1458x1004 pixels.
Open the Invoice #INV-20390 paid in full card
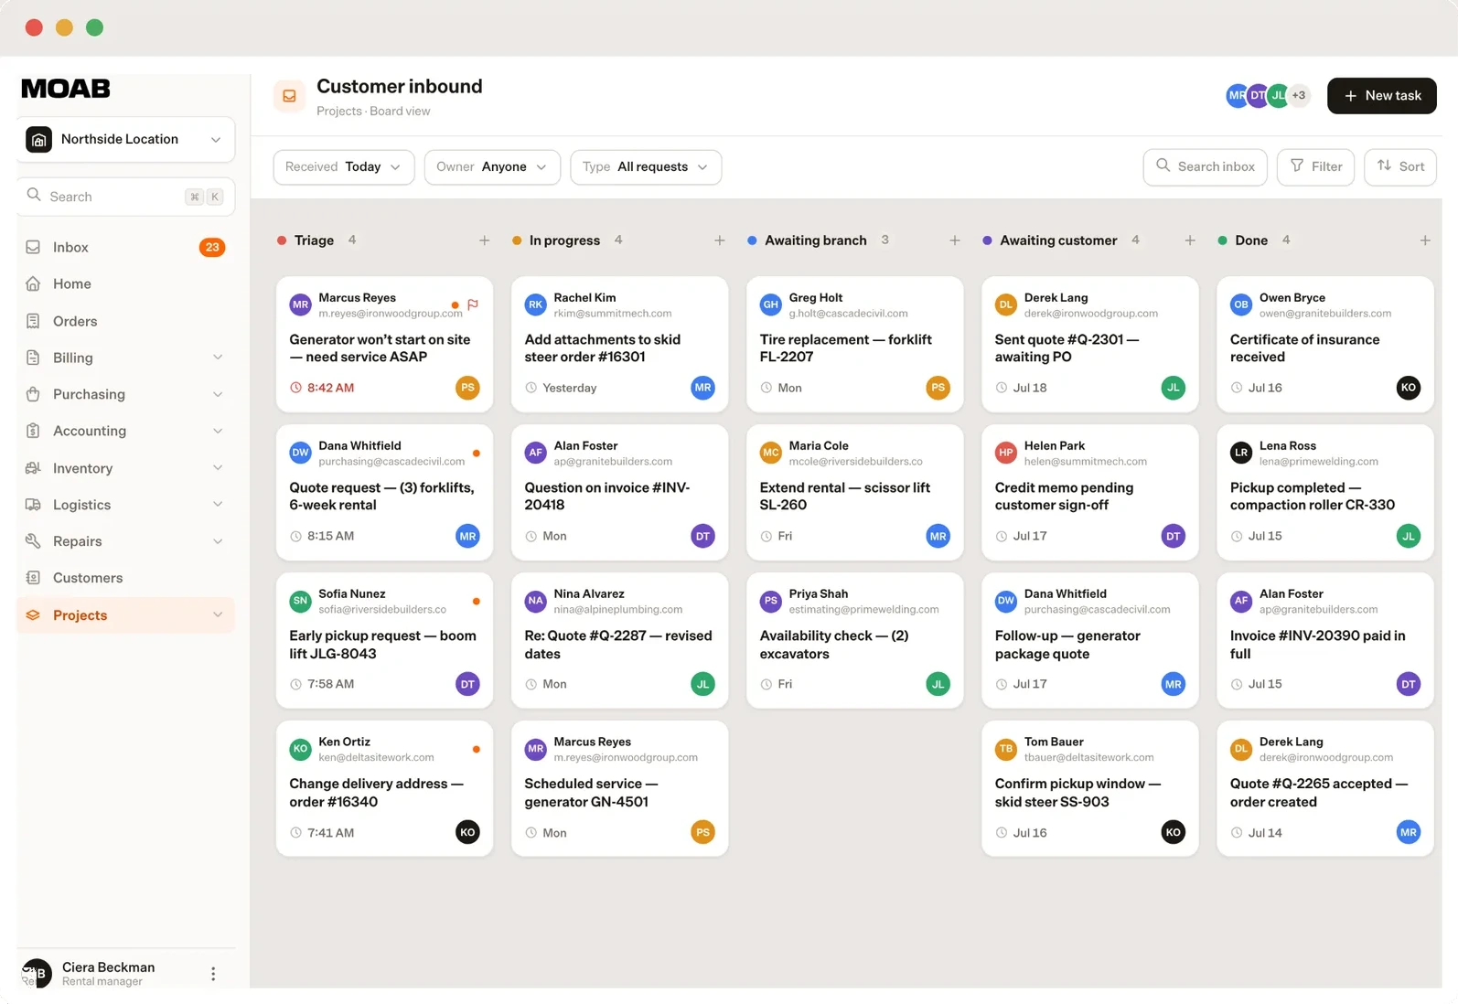point(1324,641)
